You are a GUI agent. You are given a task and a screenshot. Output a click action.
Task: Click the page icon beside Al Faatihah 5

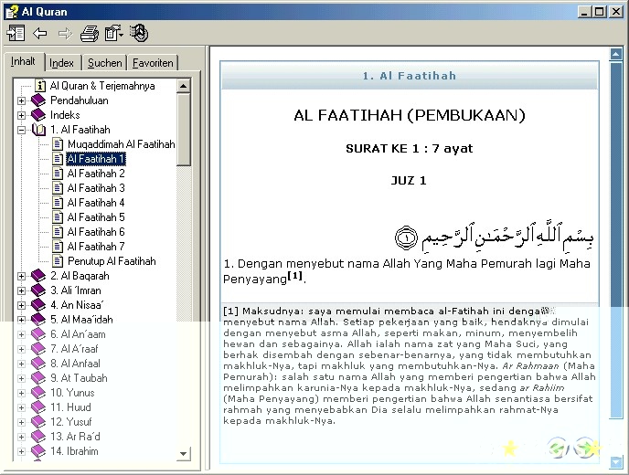coord(58,217)
